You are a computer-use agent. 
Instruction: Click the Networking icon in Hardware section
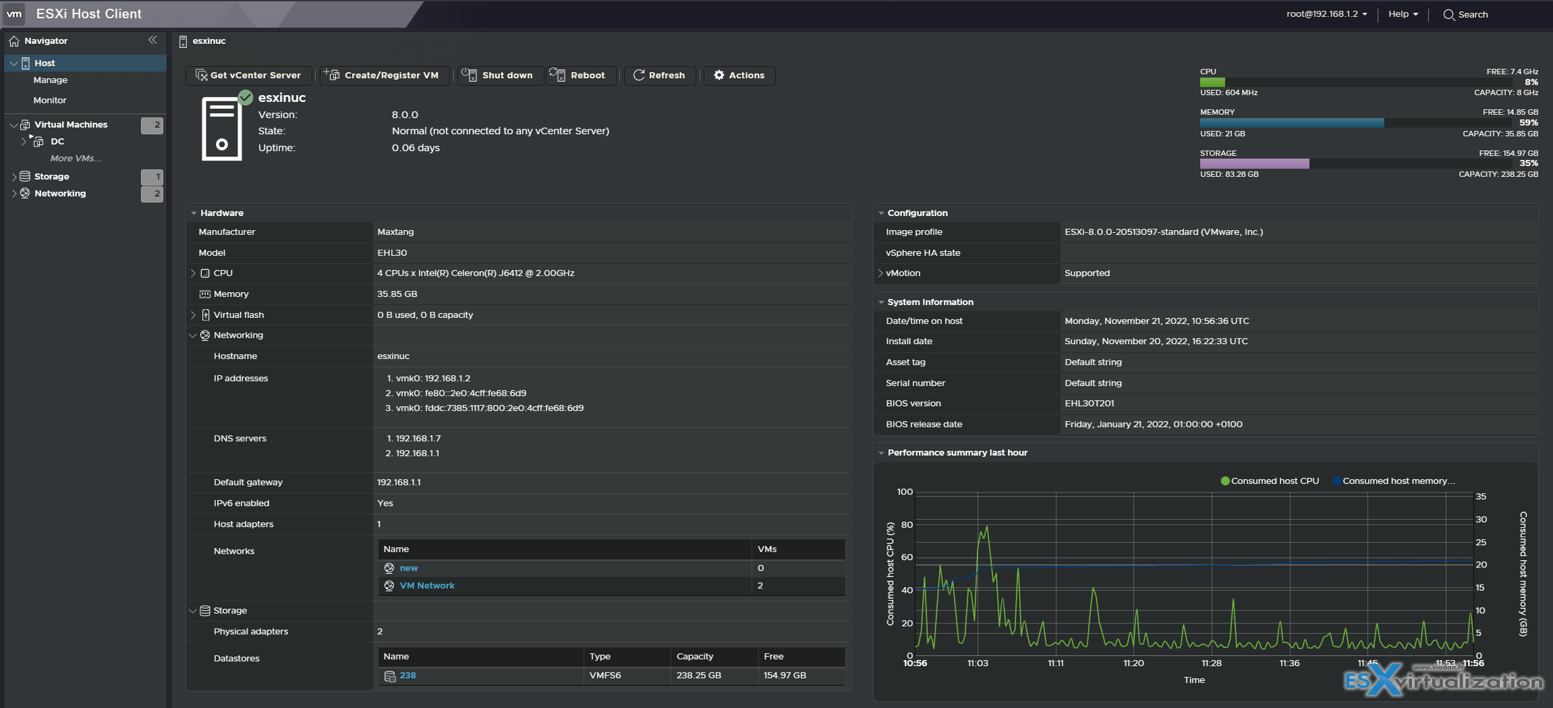point(205,335)
